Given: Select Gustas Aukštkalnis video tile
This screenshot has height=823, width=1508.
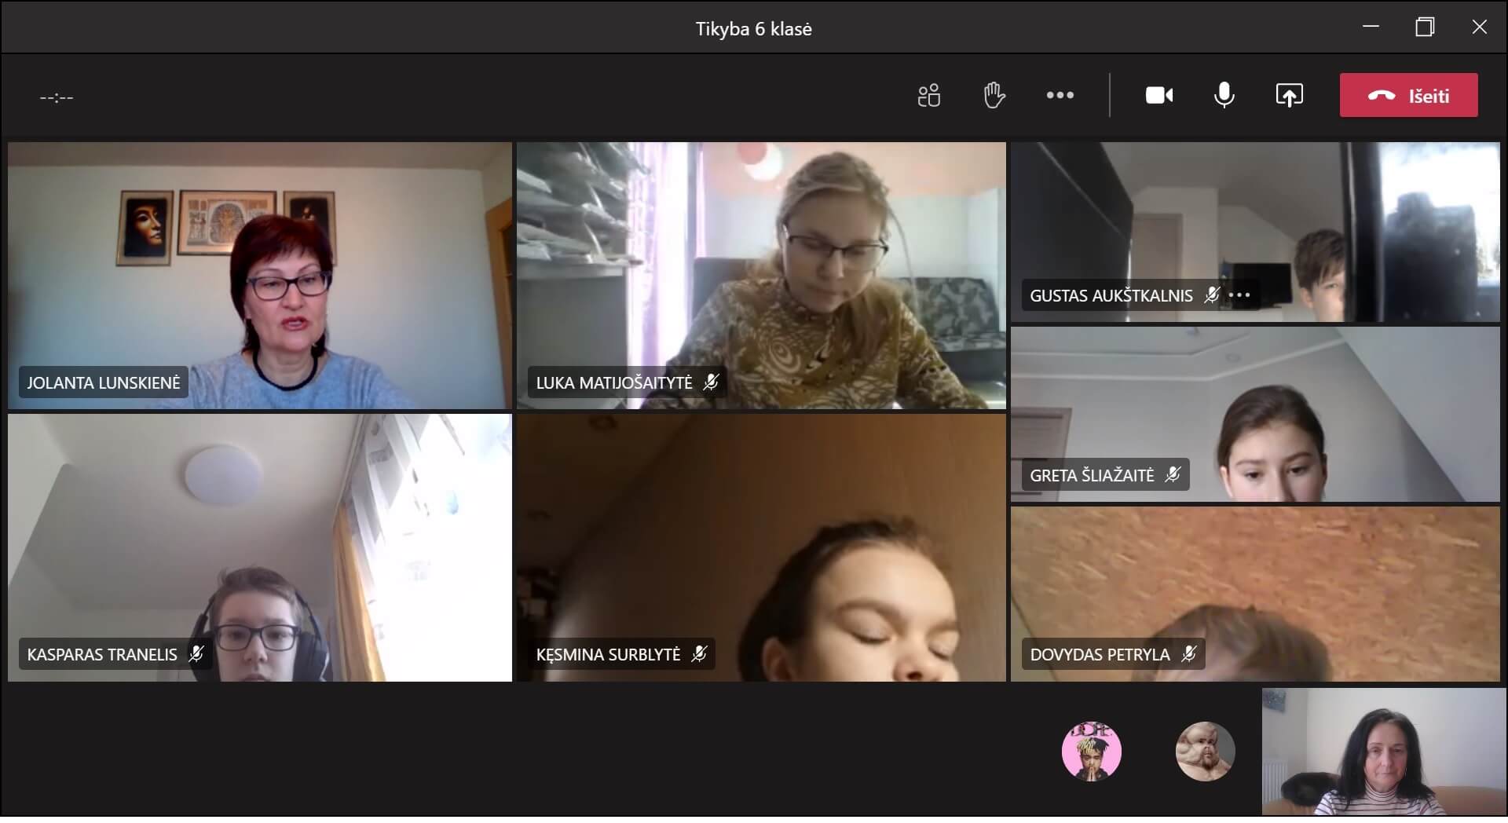Looking at the screenshot, I should point(1255,232).
